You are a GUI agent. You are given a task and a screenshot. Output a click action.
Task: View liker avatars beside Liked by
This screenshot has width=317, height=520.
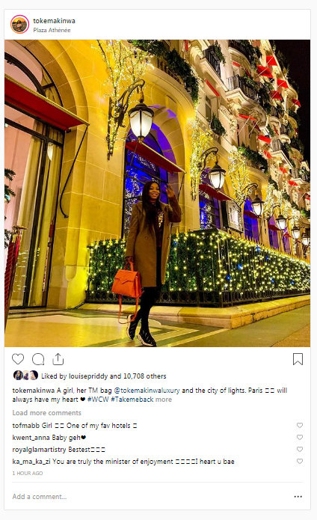click(25, 376)
